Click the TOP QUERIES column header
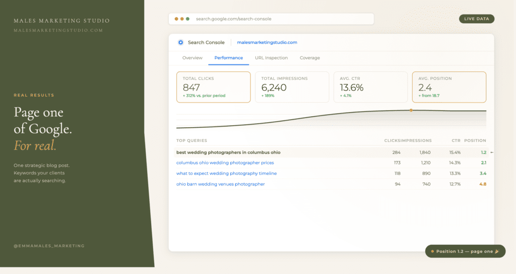Viewport: 516px width, 274px height. point(191,140)
